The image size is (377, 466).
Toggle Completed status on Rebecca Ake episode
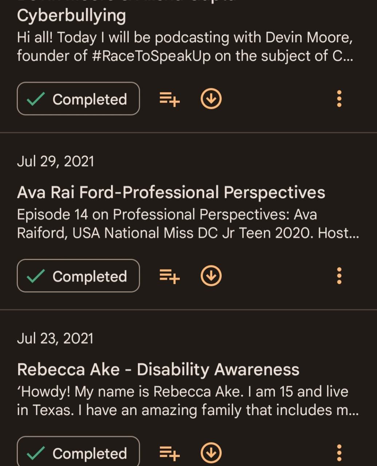pos(78,453)
